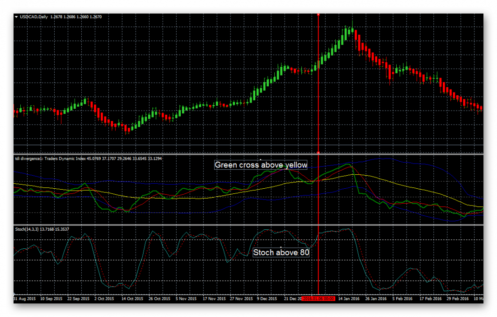The height and width of the screenshot is (317, 497).
Task: Click the 14 Oct 2015 date label
Action: 132,298
